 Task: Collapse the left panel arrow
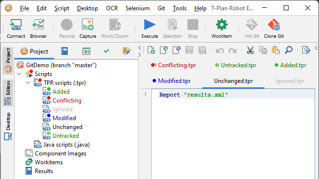(x=139, y=48)
